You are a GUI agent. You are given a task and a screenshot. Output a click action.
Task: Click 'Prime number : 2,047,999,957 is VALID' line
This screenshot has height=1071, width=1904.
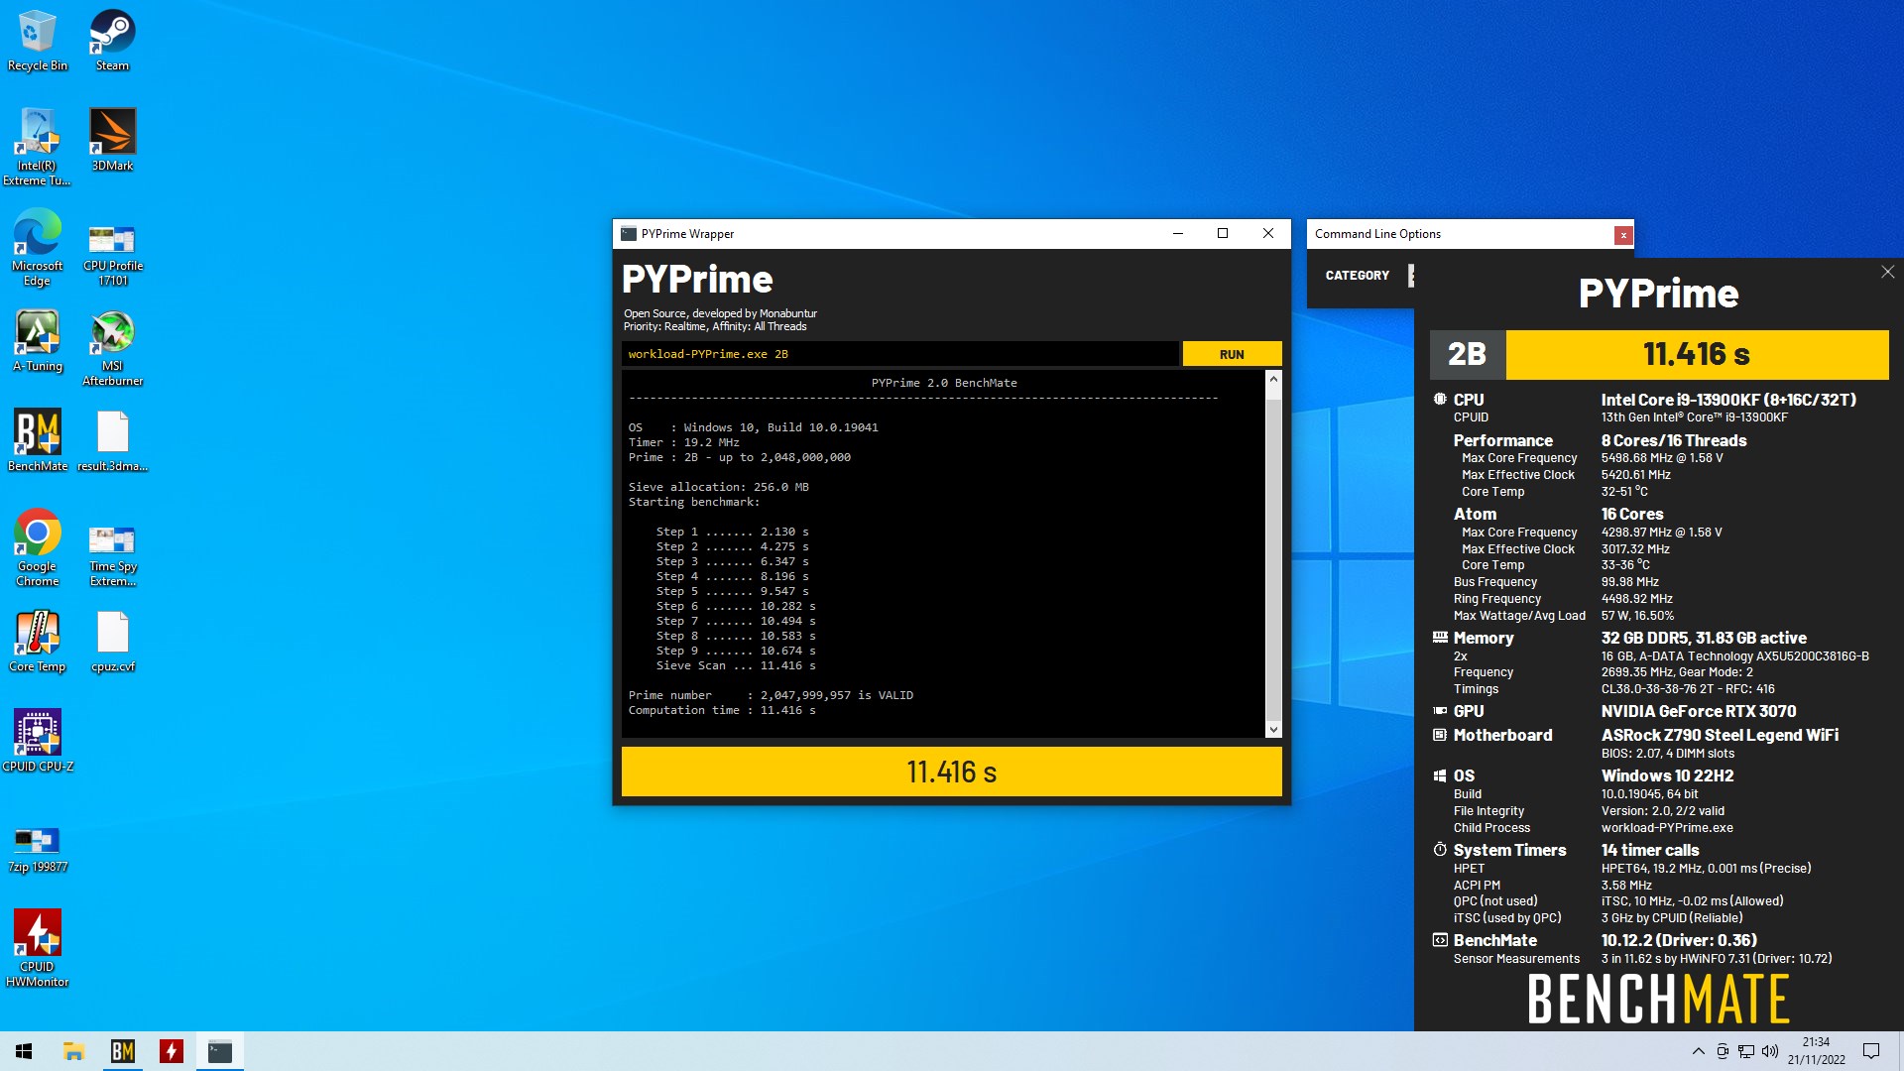[771, 695]
